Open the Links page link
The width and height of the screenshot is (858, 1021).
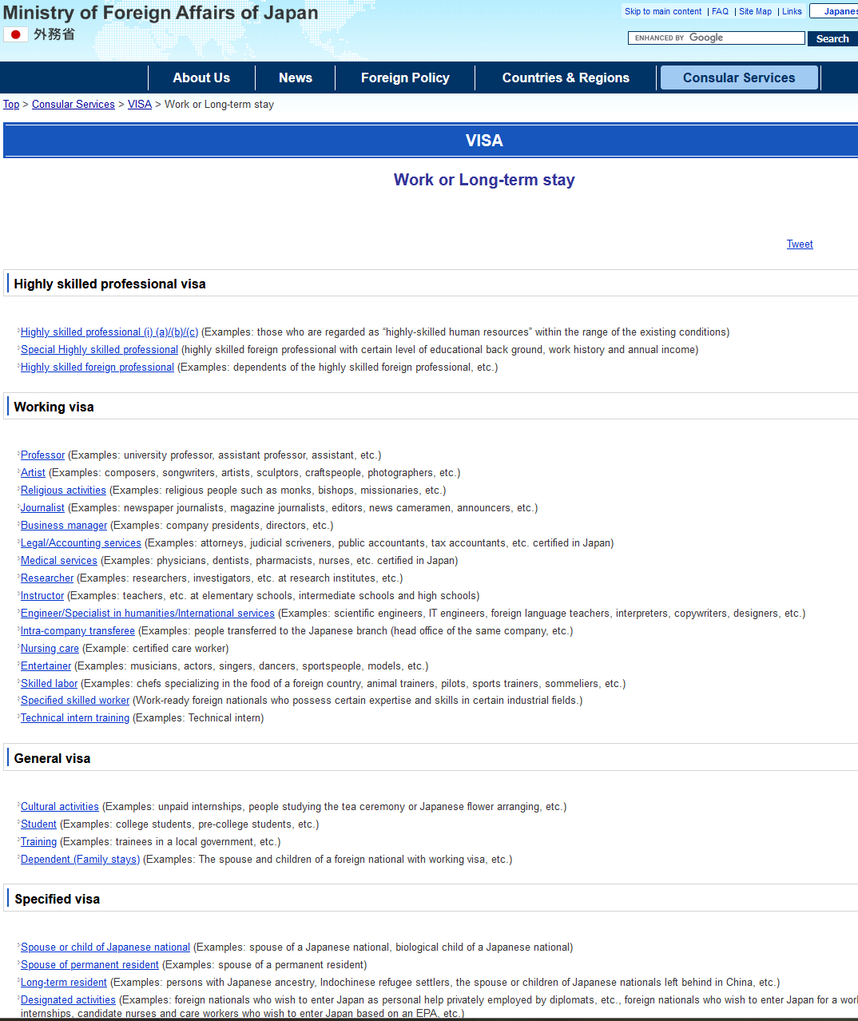[x=792, y=11]
